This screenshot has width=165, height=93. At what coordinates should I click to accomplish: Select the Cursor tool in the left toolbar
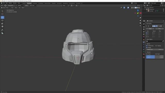(x=2, y=14)
